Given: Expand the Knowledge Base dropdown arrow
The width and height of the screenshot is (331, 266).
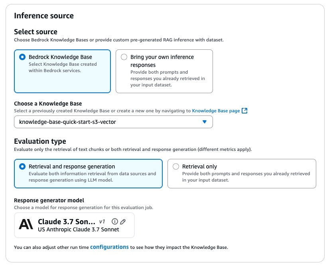Looking at the screenshot, I should [x=205, y=122].
